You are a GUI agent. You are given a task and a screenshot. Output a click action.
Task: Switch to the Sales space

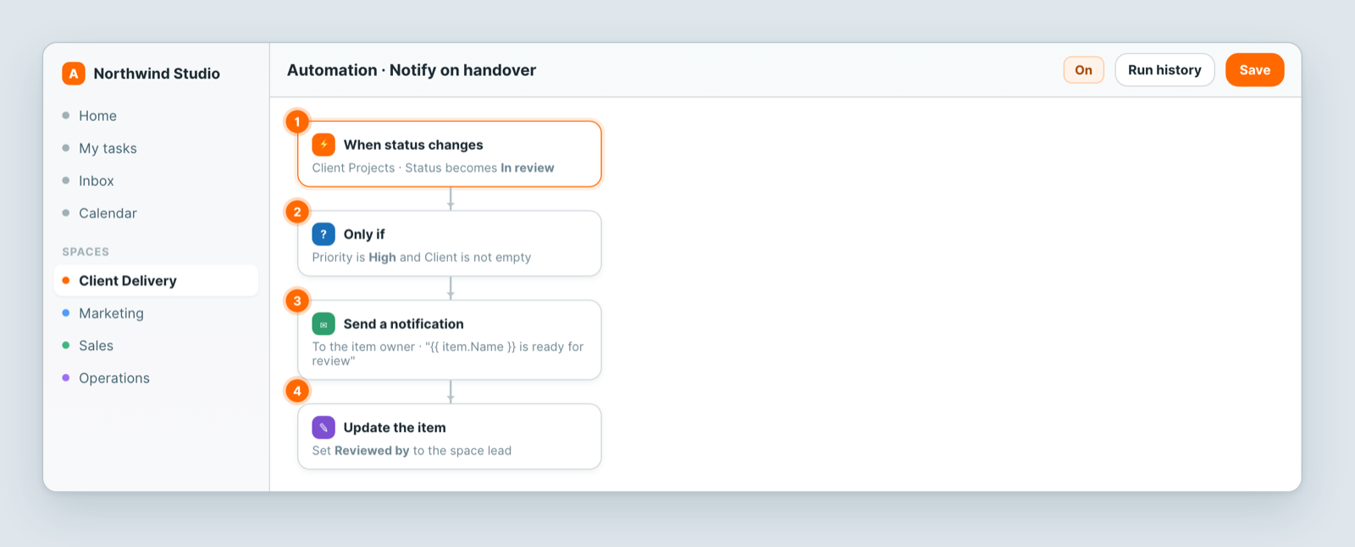tap(156, 346)
